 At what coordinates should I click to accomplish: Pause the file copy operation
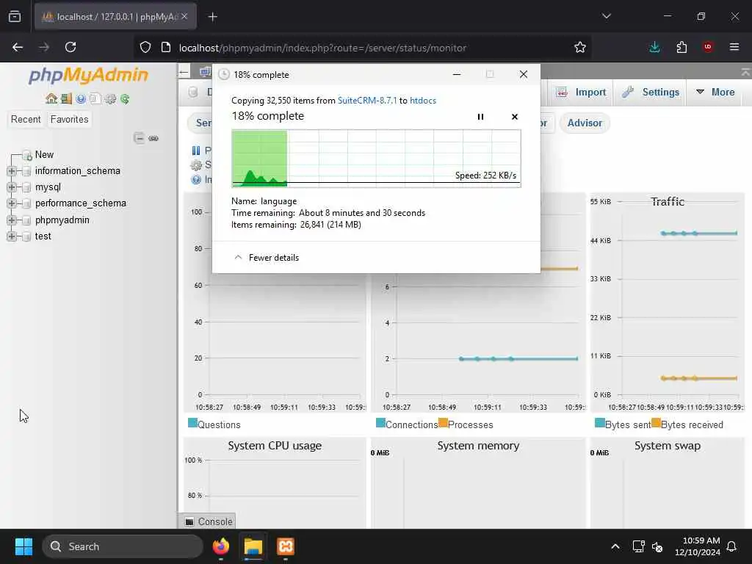pos(480,117)
